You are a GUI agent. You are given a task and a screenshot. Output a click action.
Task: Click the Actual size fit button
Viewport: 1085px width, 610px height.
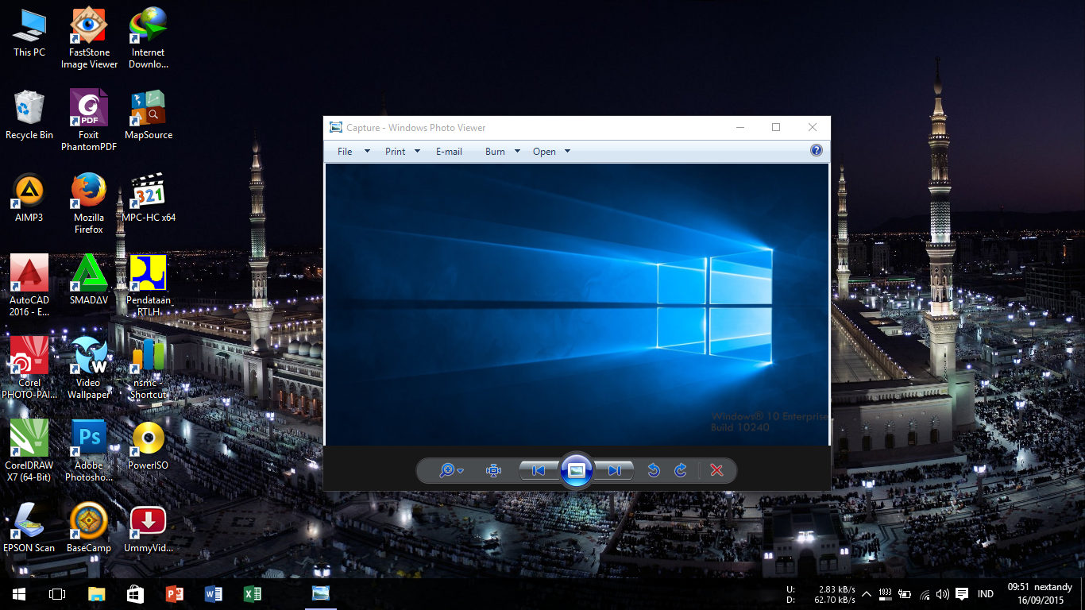tap(494, 470)
